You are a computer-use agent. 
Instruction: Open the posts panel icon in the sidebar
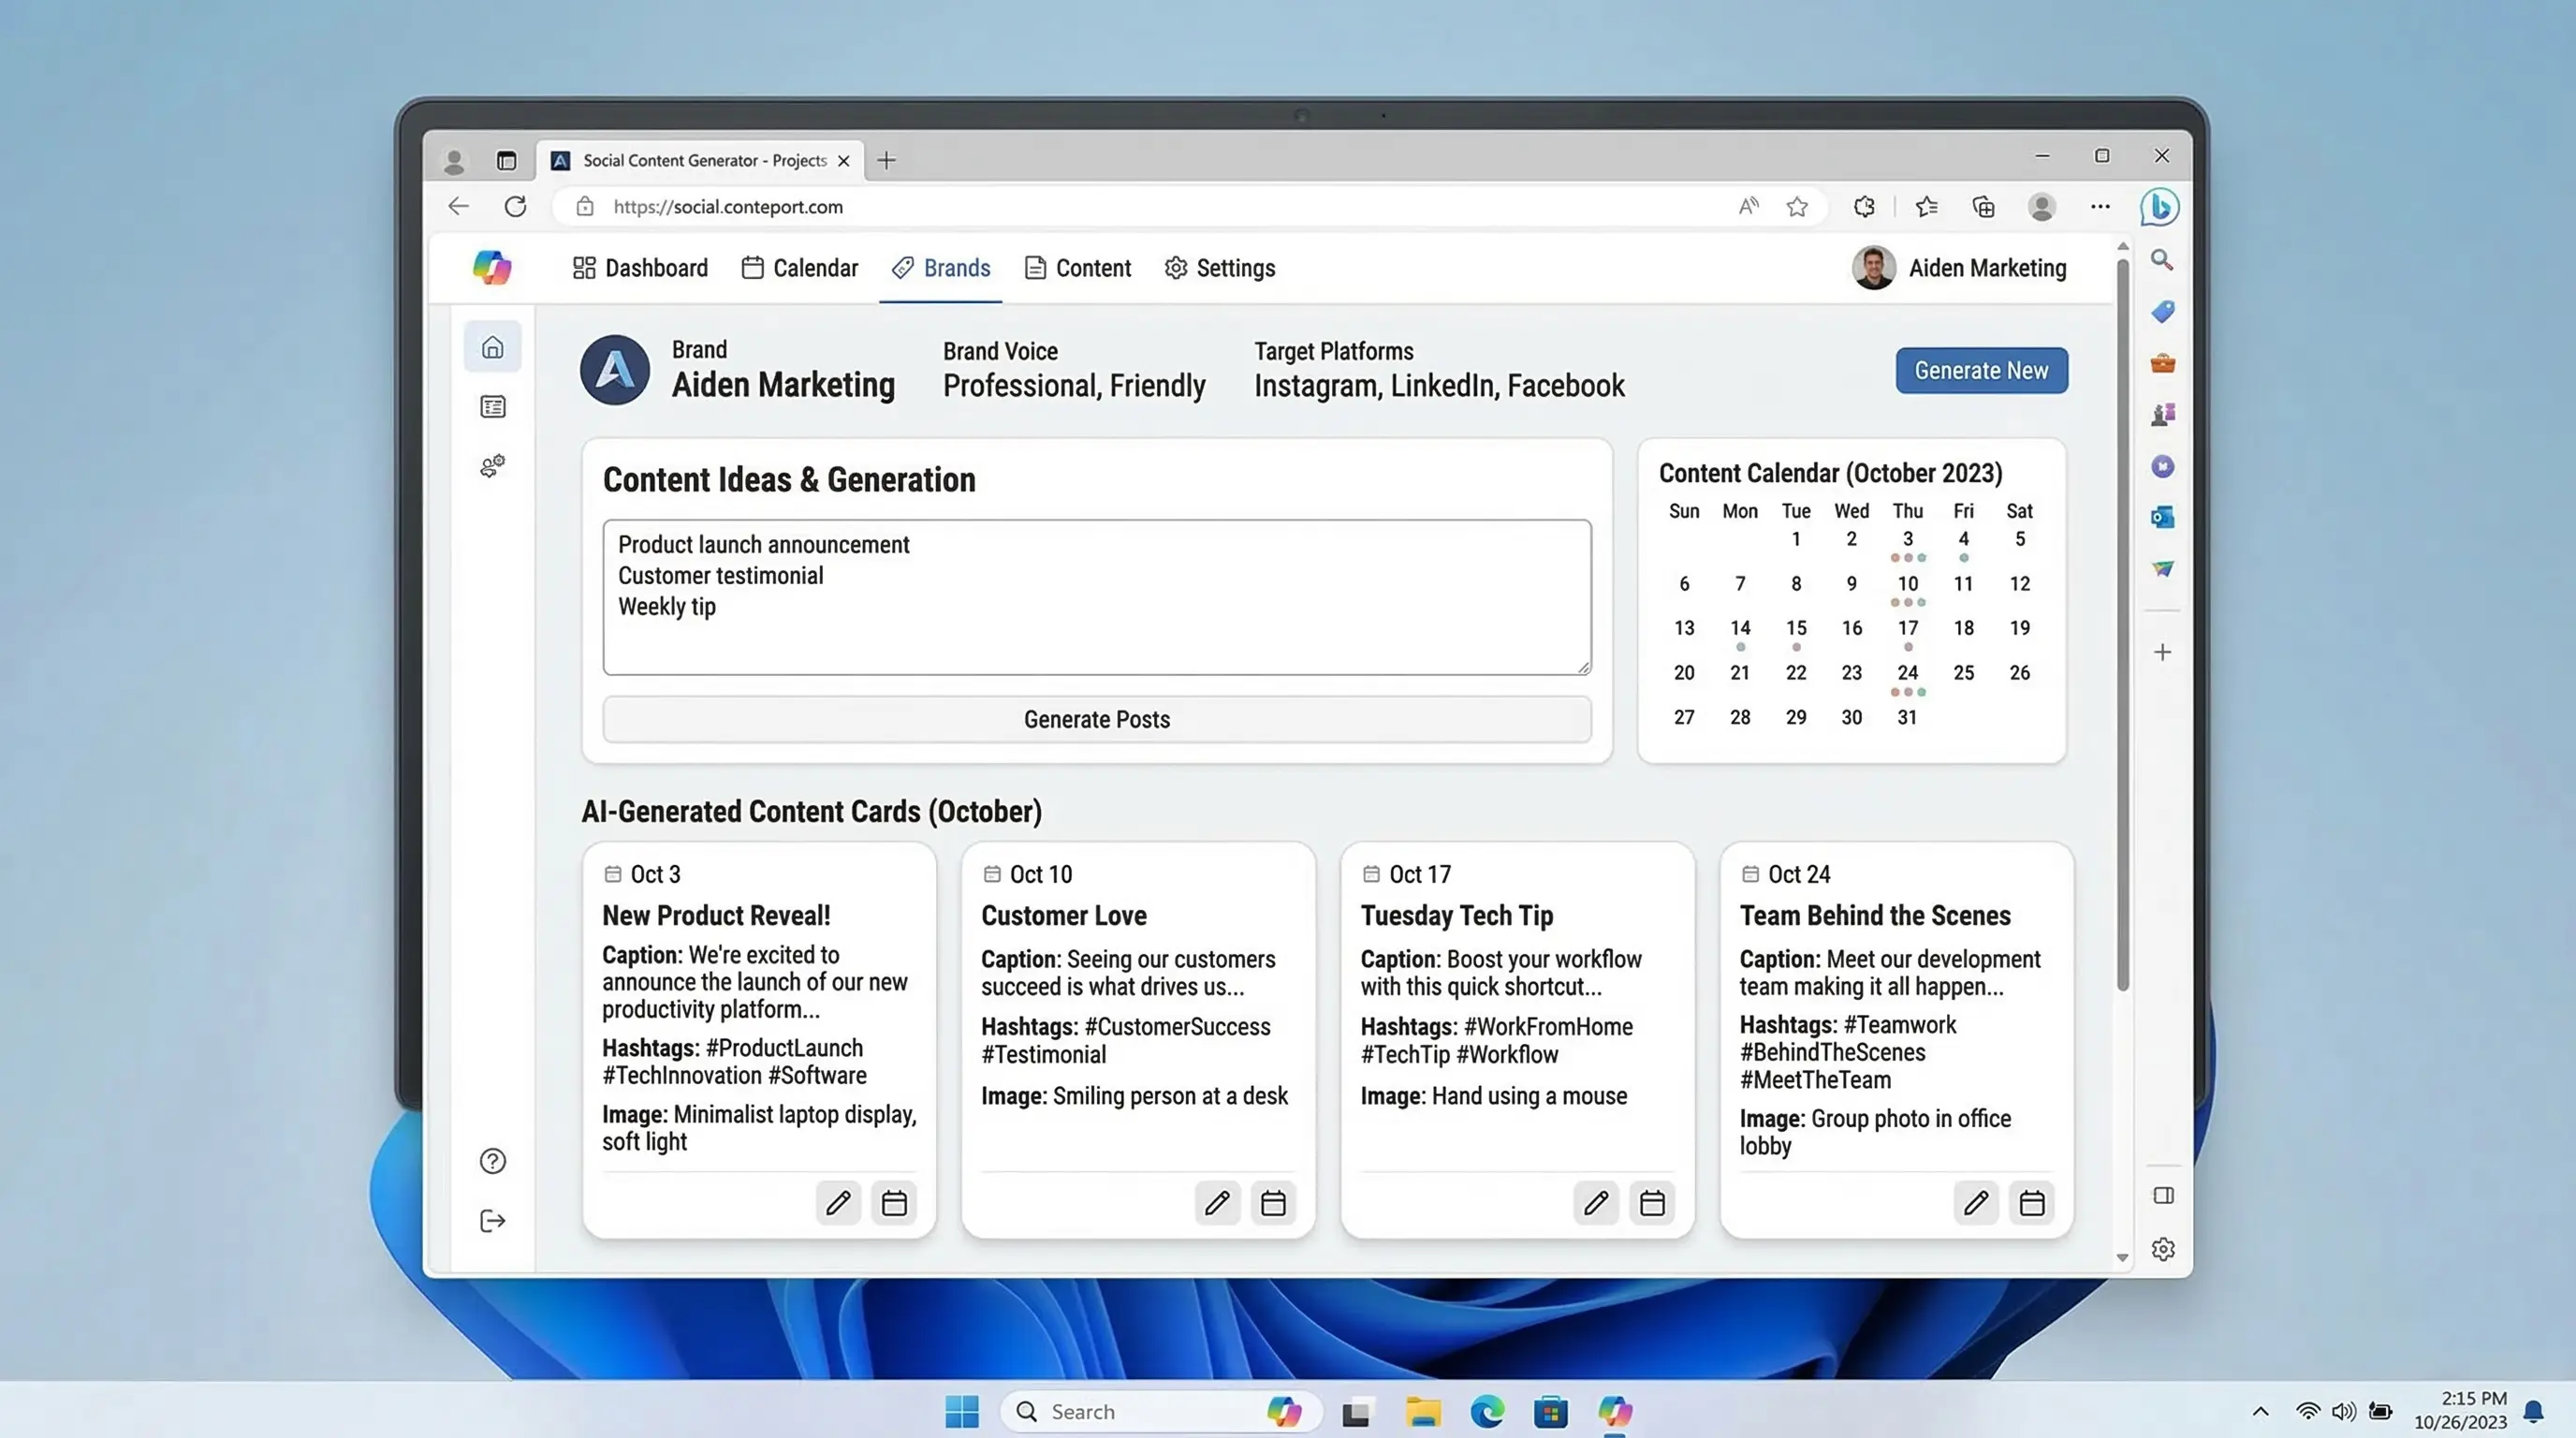[492, 406]
